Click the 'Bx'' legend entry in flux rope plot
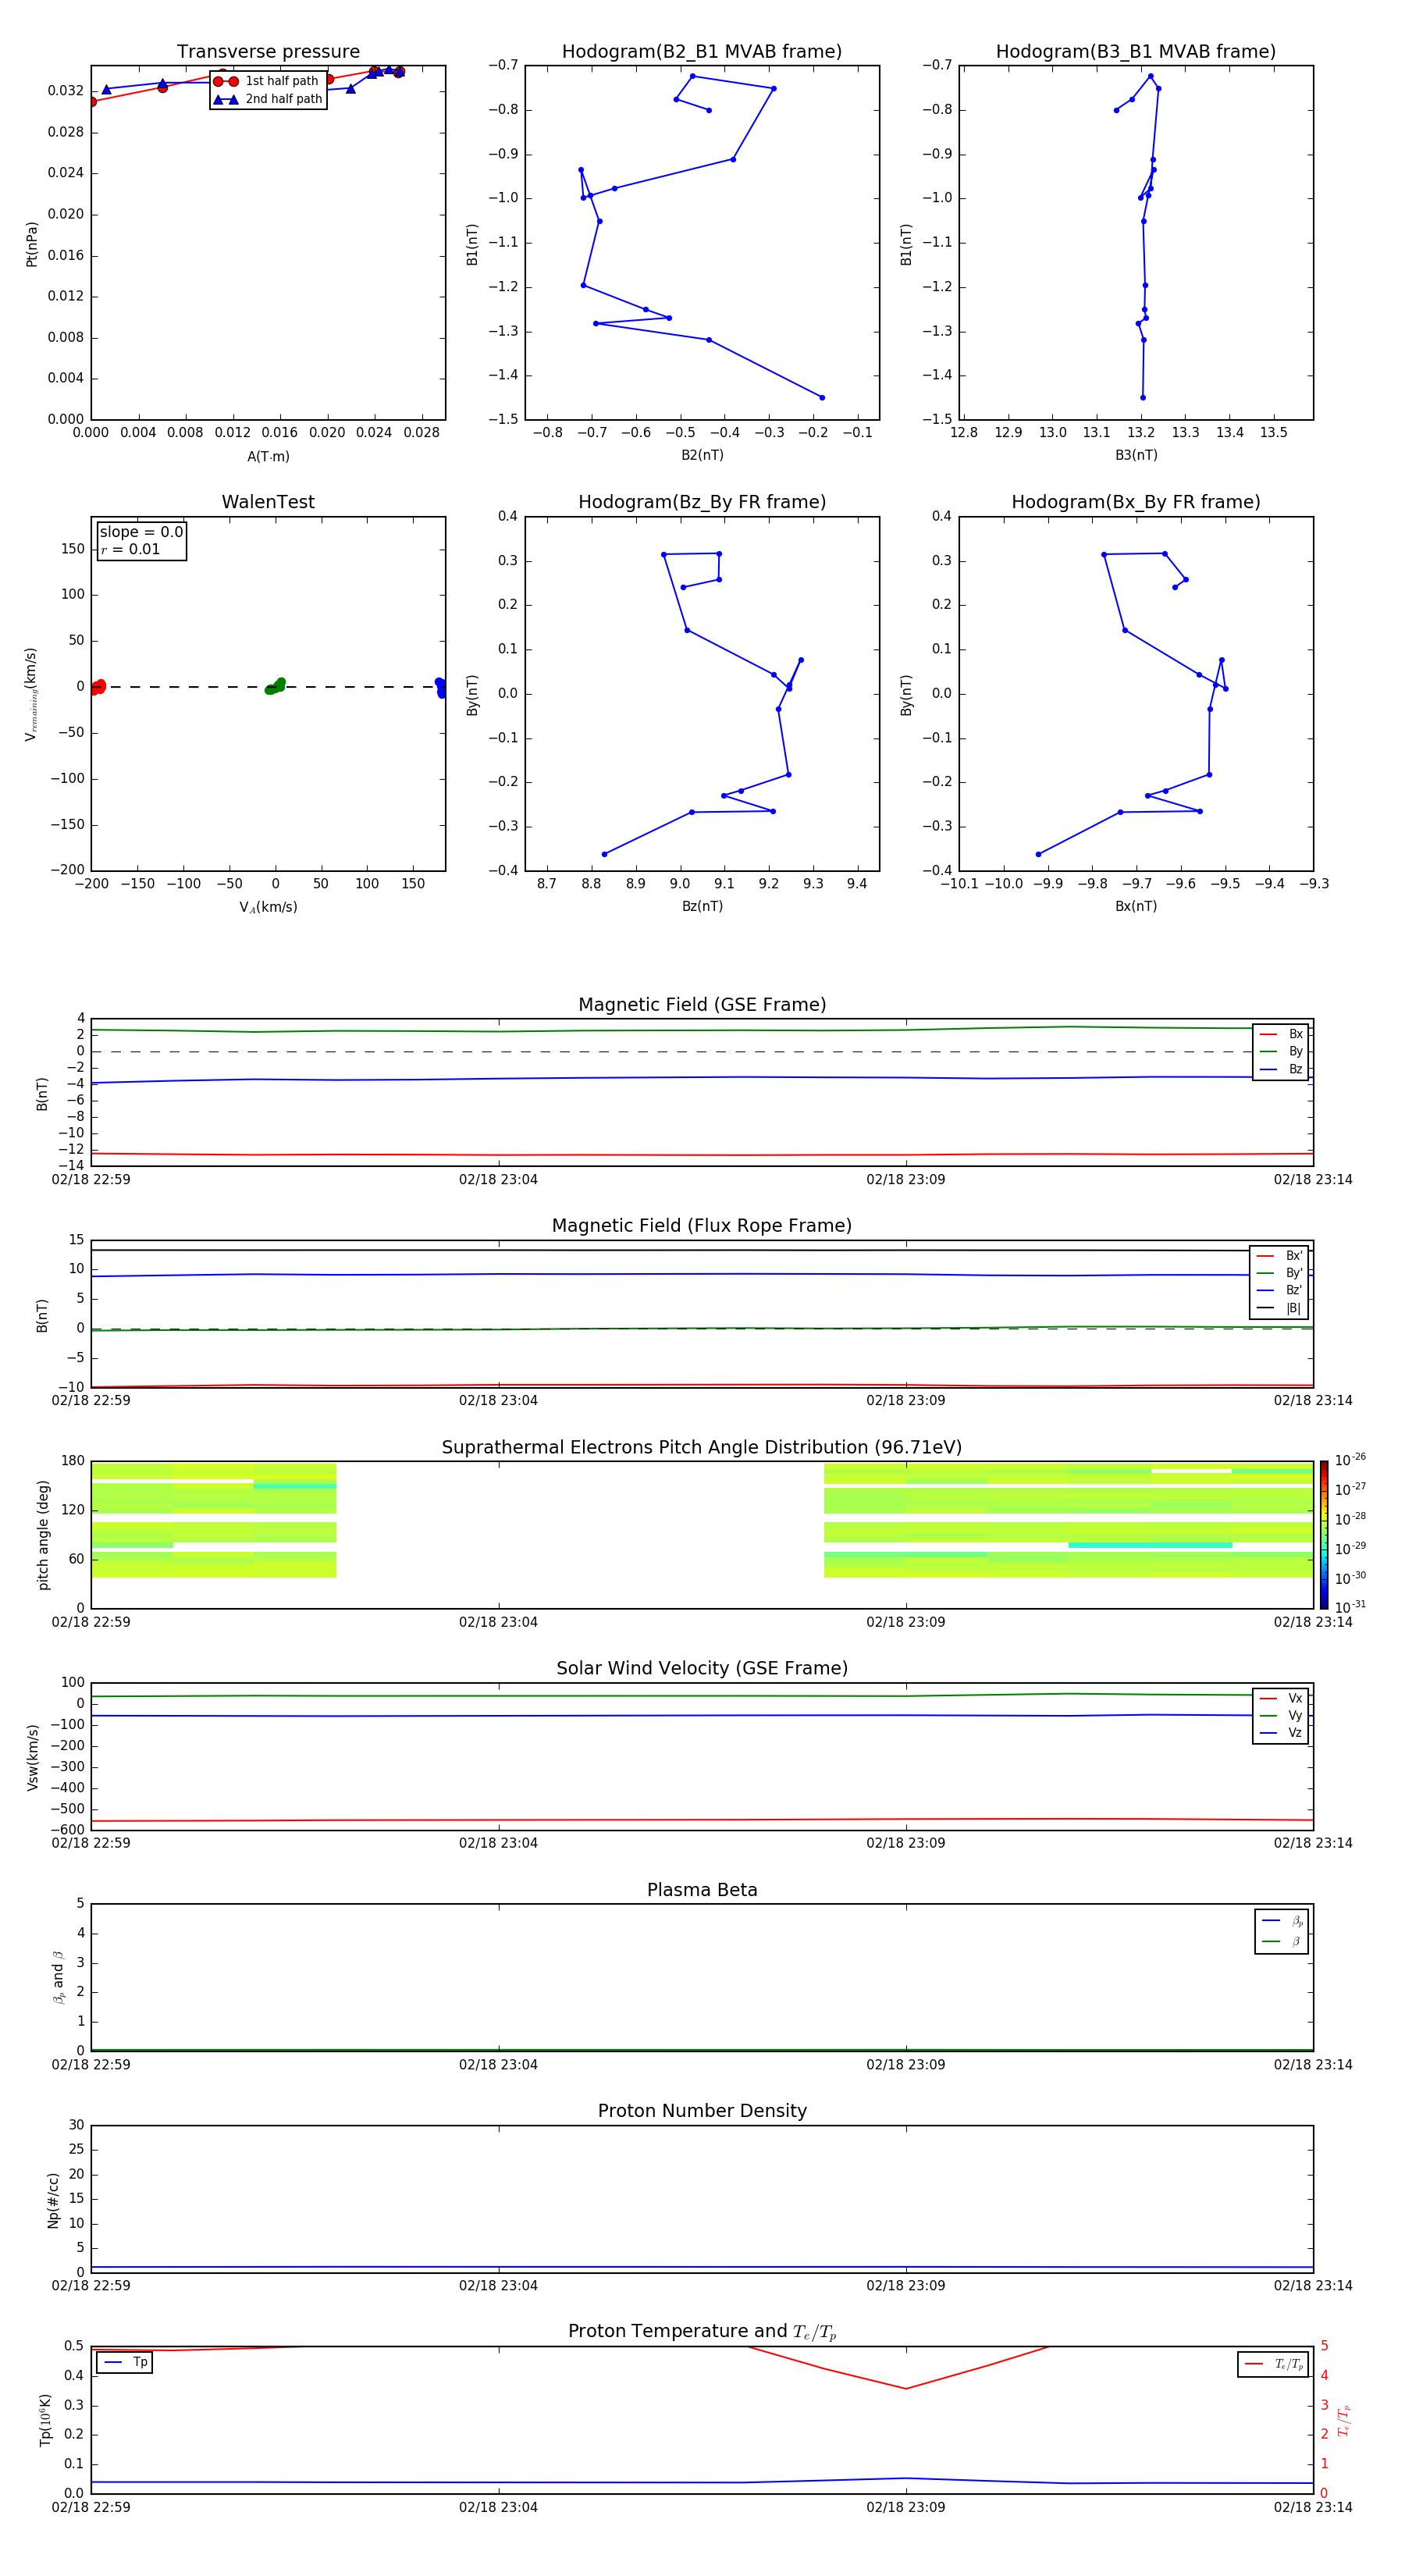The image size is (1405, 2576). (x=1279, y=1256)
